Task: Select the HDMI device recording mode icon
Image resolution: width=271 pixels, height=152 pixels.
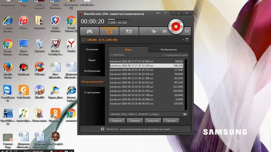Action: click(129, 31)
